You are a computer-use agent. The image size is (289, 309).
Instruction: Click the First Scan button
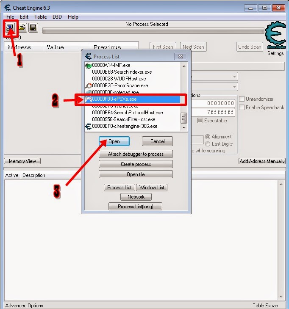[x=163, y=47]
